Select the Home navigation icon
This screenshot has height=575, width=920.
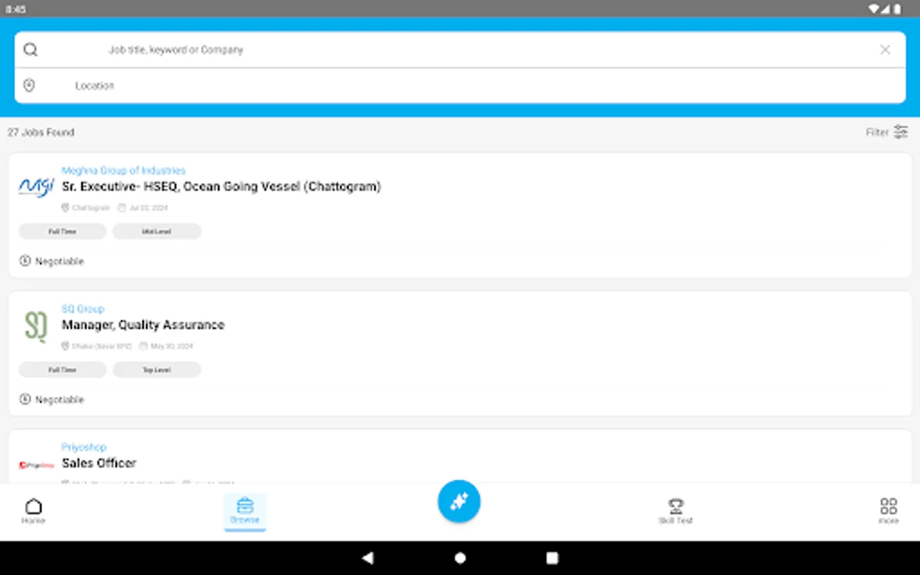[x=33, y=511]
